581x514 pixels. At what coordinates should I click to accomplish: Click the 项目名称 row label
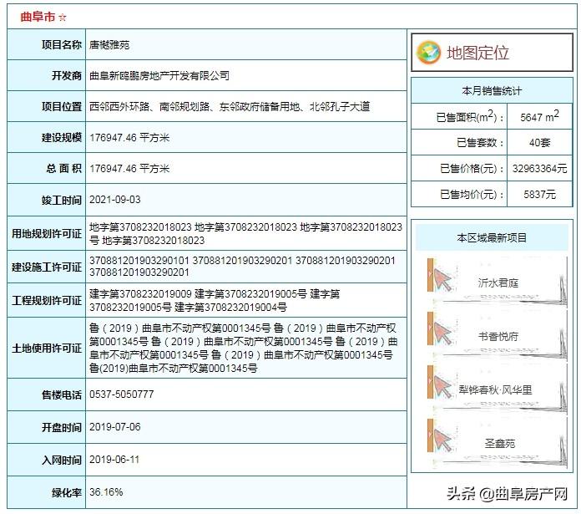62,45
